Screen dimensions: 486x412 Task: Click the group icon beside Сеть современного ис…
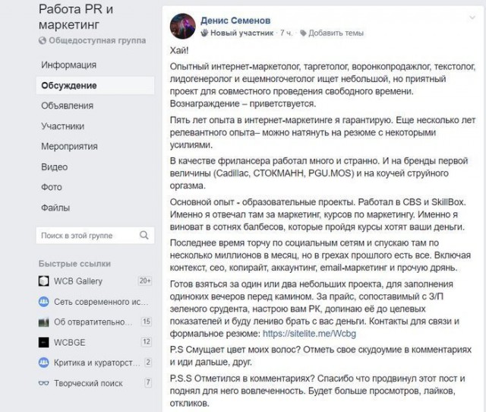coord(44,301)
